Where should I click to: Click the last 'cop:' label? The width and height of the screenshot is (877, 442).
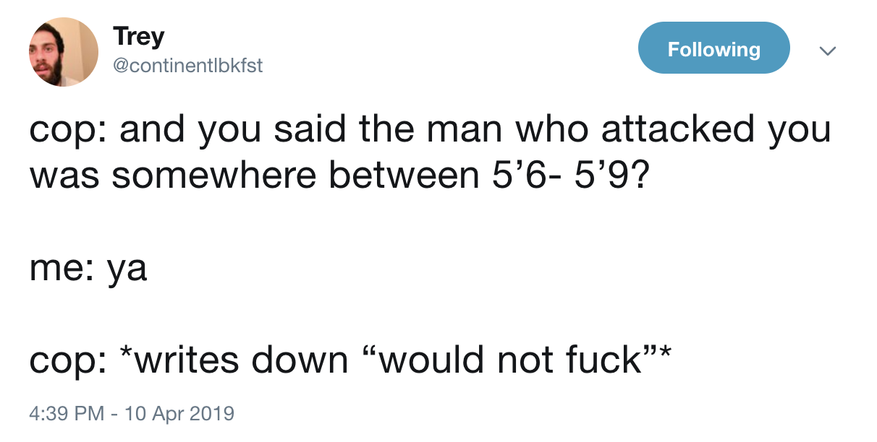(69, 363)
